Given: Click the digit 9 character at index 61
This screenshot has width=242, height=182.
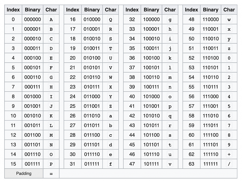Looking at the screenshot, I should 229,145.
